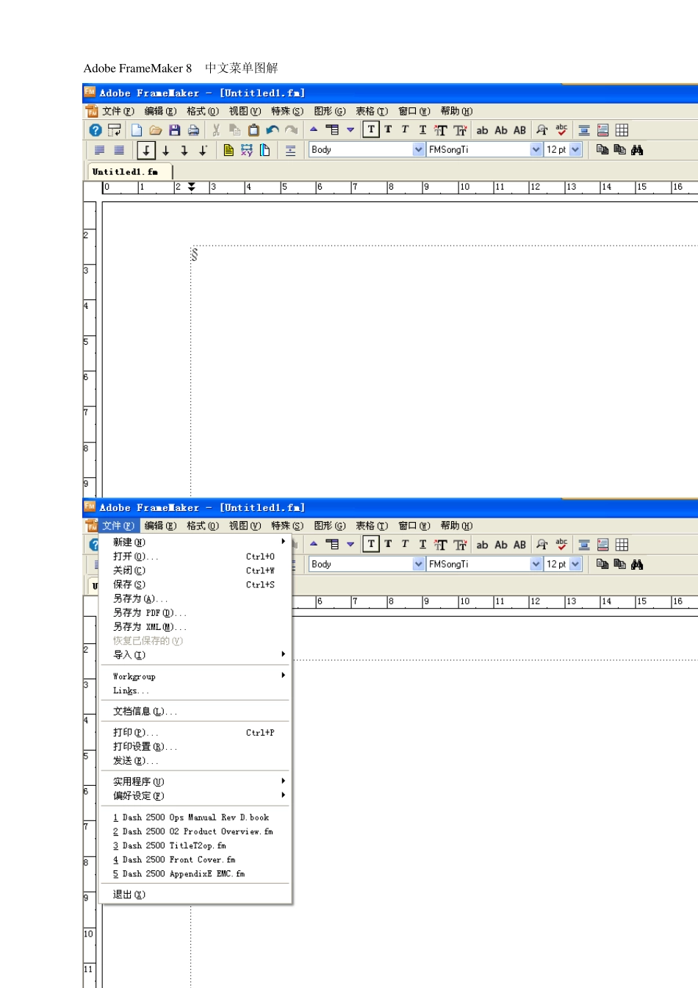The image size is (698, 988).
Task: Click spell check 'abc' icon in top window
Action: [561, 129]
